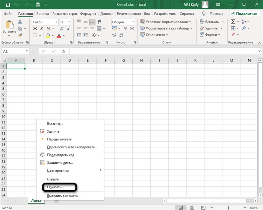263x210 pixels.
Task: Toggle top vertical alignment
Action: coord(79,21)
